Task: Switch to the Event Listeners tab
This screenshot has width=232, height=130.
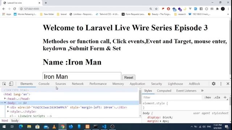Action: [186, 91]
